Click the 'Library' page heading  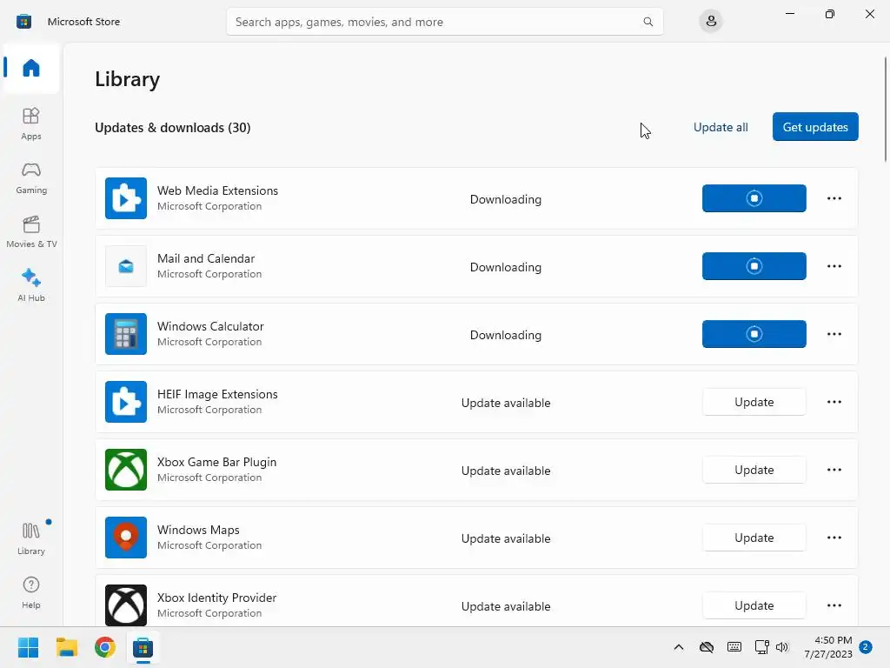(127, 79)
